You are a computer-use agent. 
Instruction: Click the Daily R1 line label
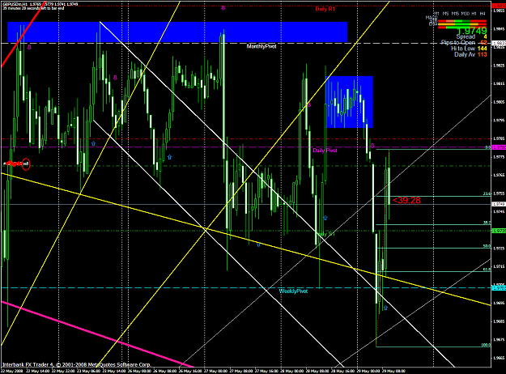(325, 9)
